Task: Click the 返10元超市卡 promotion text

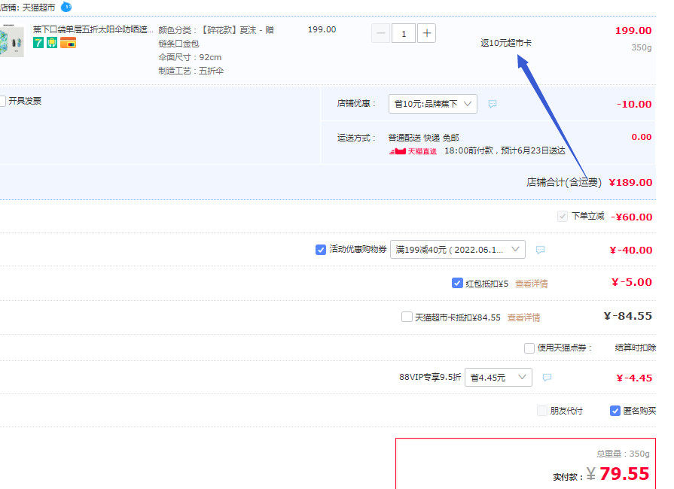Action: [x=506, y=43]
